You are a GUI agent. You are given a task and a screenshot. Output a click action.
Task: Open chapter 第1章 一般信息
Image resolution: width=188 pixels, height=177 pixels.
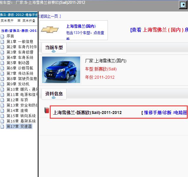click(x=20, y=42)
